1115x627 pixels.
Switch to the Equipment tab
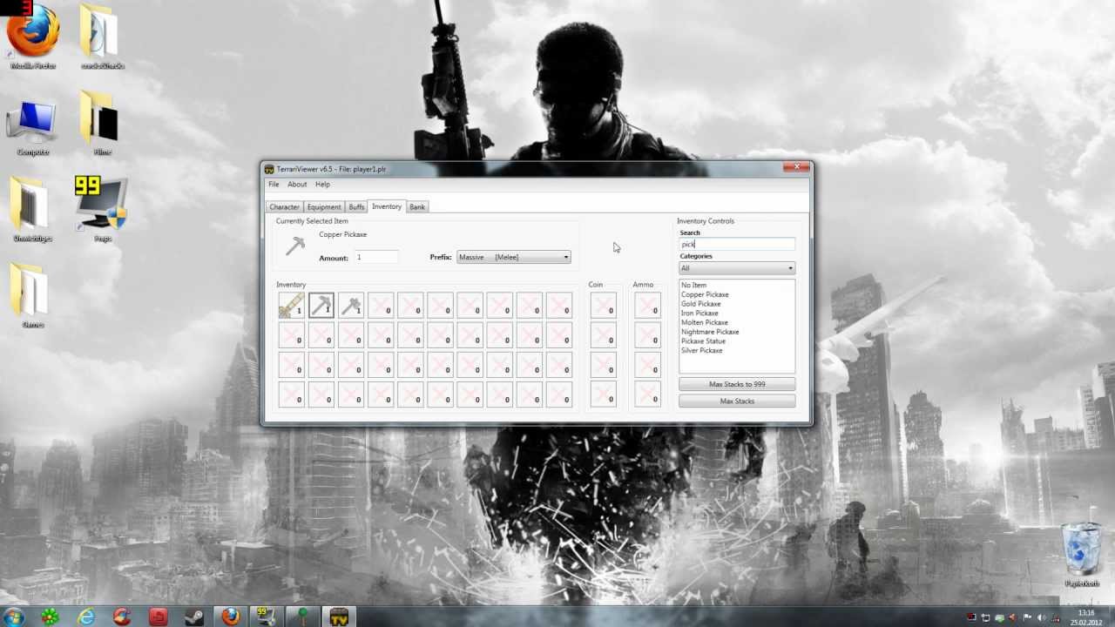324,207
